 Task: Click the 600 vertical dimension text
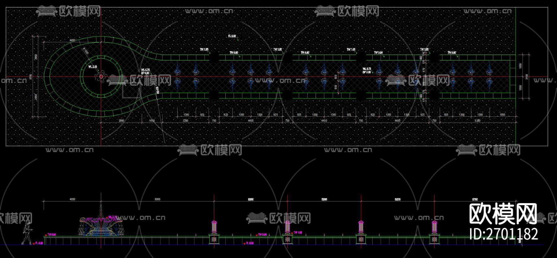point(336,77)
